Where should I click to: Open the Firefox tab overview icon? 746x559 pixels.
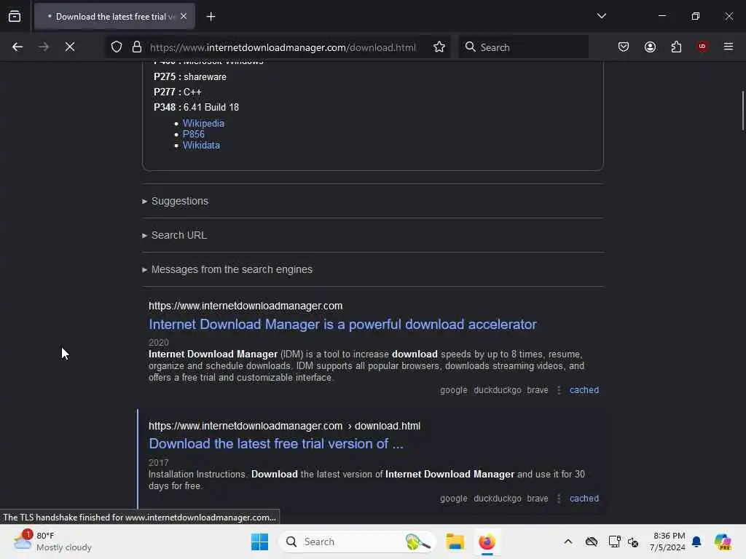(15, 17)
